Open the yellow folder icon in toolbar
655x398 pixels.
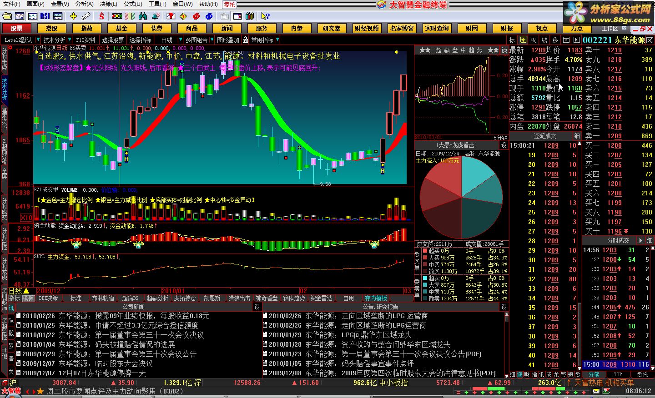7,16
